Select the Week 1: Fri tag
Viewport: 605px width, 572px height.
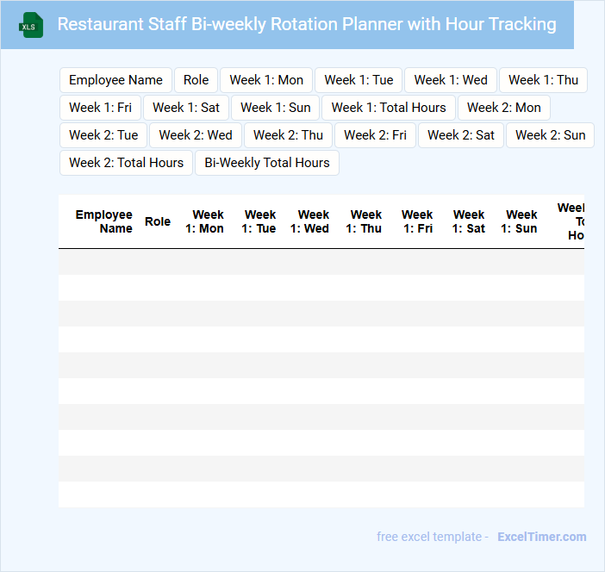pos(100,108)
